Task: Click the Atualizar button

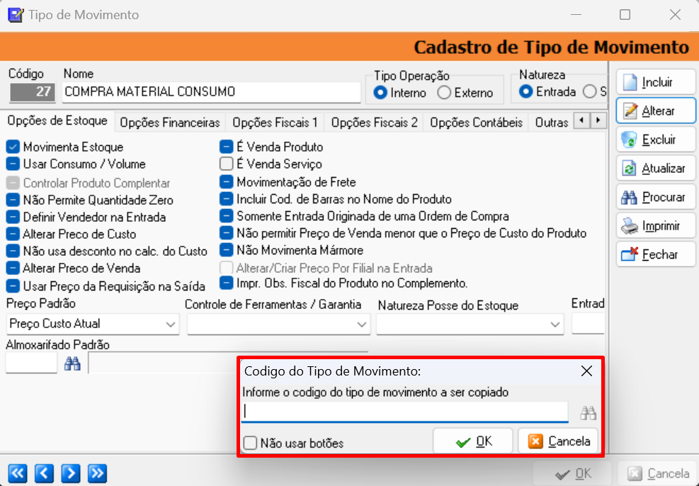Action: [656, 168]
